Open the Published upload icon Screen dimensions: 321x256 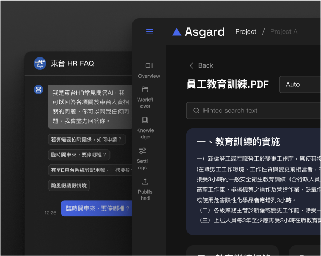click(145, 181)
